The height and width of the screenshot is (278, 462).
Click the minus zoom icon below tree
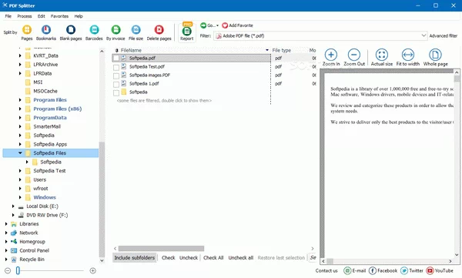click(x=8, y=270)
